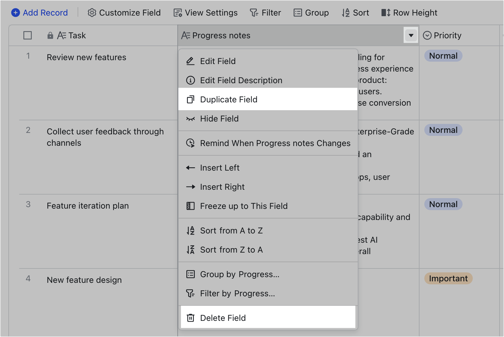504x337 pixels.
Task: Toggle the select-all checkbox in the header row
Action: [27, 35]
